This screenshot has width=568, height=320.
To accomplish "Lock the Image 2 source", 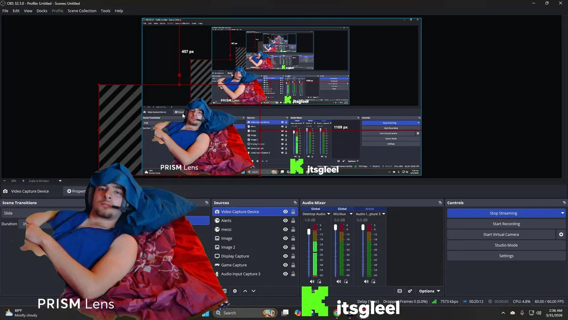I will tap(293, 247).
